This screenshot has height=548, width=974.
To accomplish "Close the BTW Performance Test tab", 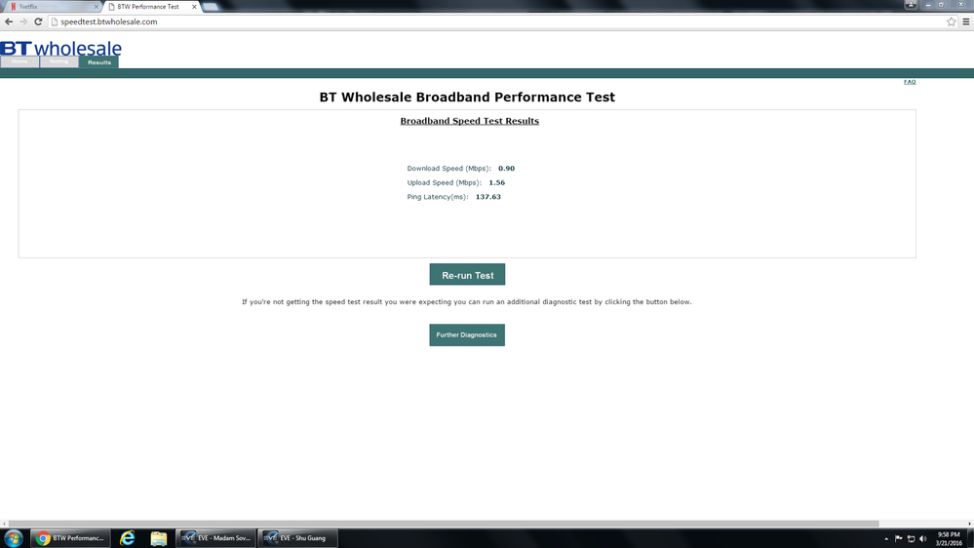I will click(194, 7).
